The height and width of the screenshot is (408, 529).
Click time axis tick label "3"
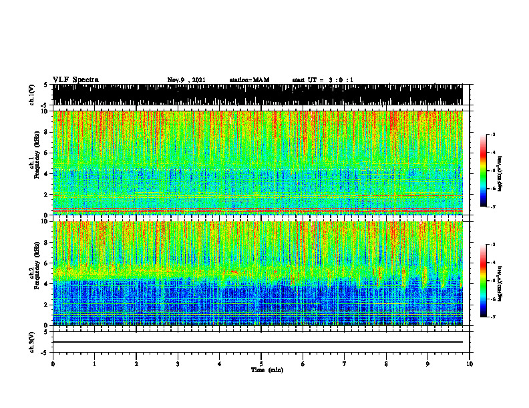(178, 364)
